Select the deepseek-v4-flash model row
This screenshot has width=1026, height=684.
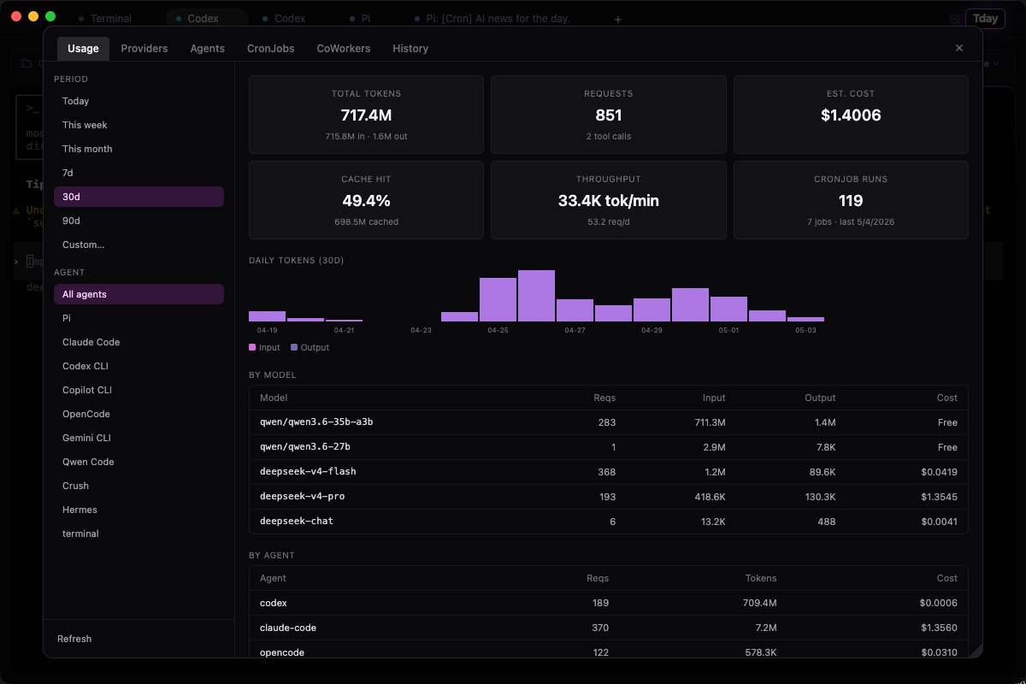click(609, 471)
